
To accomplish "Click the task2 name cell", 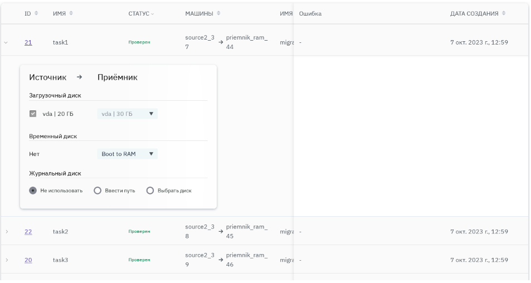I will pyautogui.click(x=60, y=232).
